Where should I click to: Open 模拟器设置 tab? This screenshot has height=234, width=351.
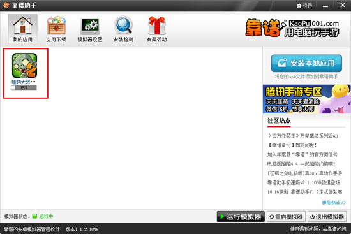tap(90, 29)
